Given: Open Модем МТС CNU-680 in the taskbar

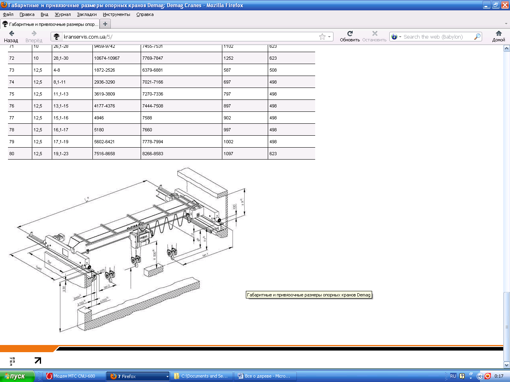Looking at the screenshot, I should tap(74, 376).
